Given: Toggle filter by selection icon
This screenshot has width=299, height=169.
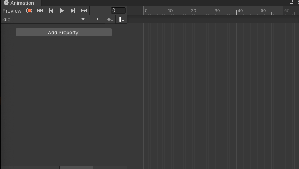Looking at the screenshot, I should pos(99,19).
